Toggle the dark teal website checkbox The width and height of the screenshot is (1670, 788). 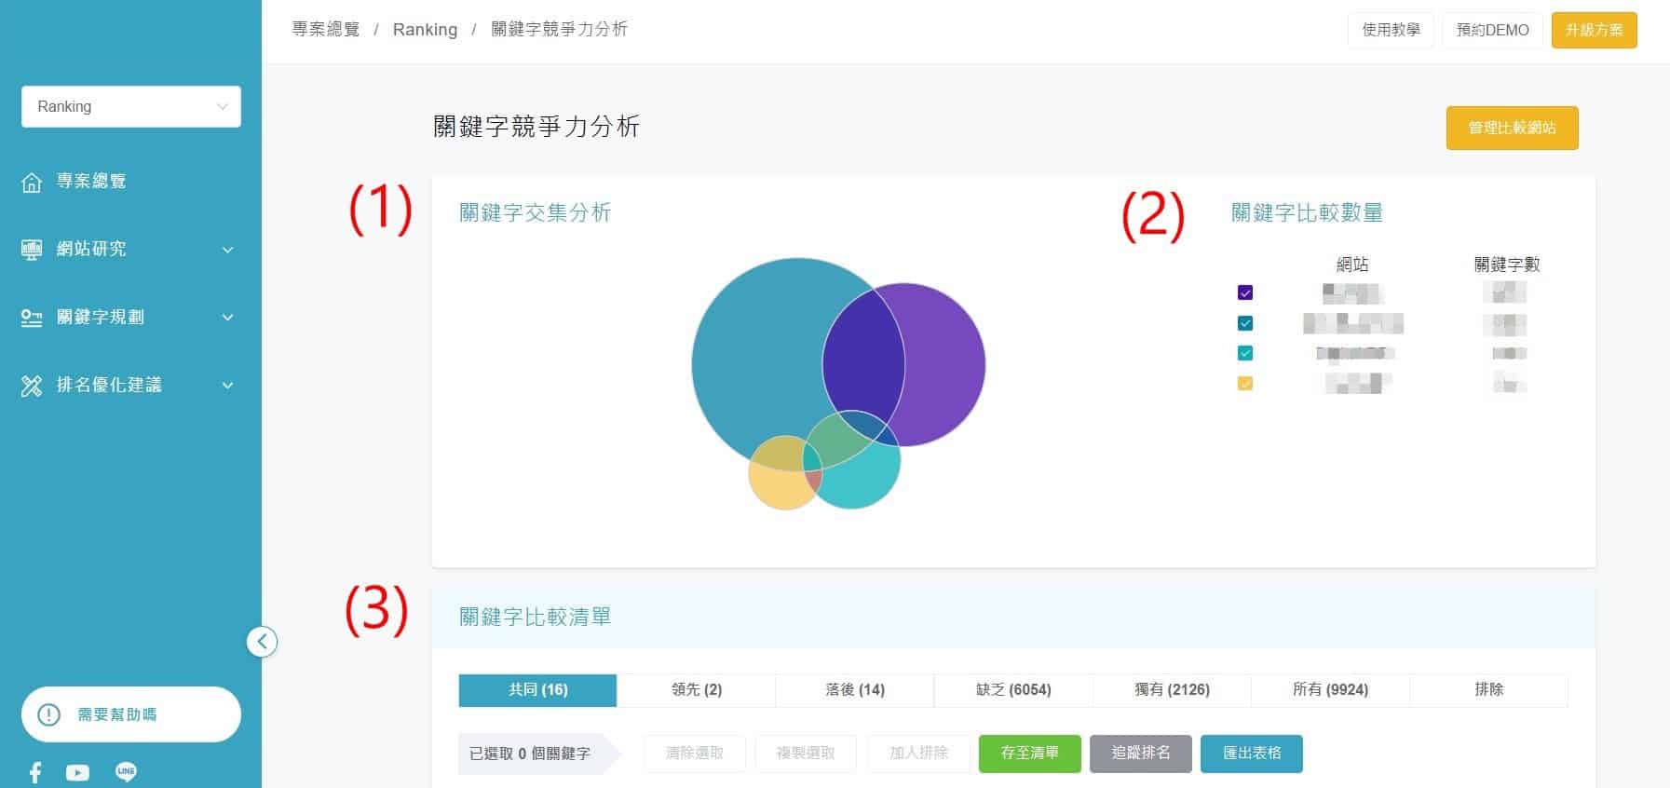coord(1245,323)
